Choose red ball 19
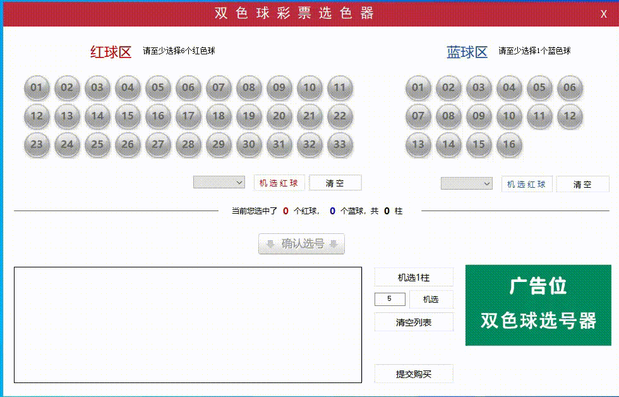The width and height of the screenshot is (619, 397). tap(249, 116)
